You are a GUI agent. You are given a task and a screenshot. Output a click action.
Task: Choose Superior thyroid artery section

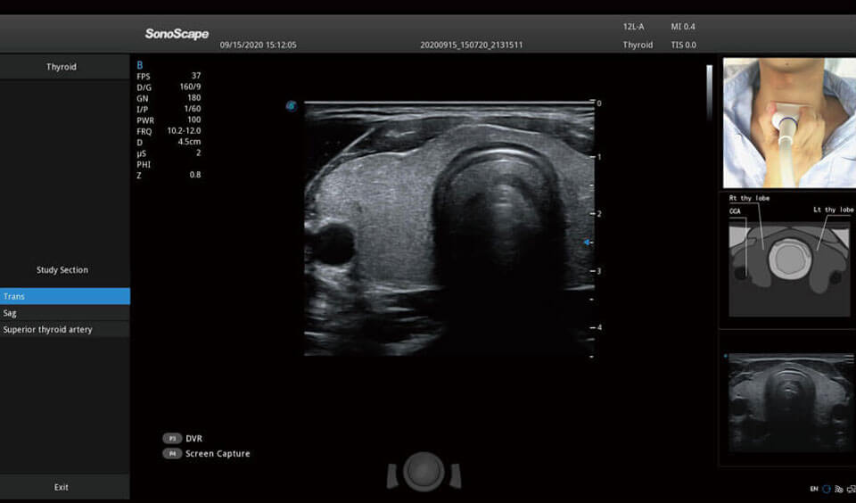(x=64, y=330)
